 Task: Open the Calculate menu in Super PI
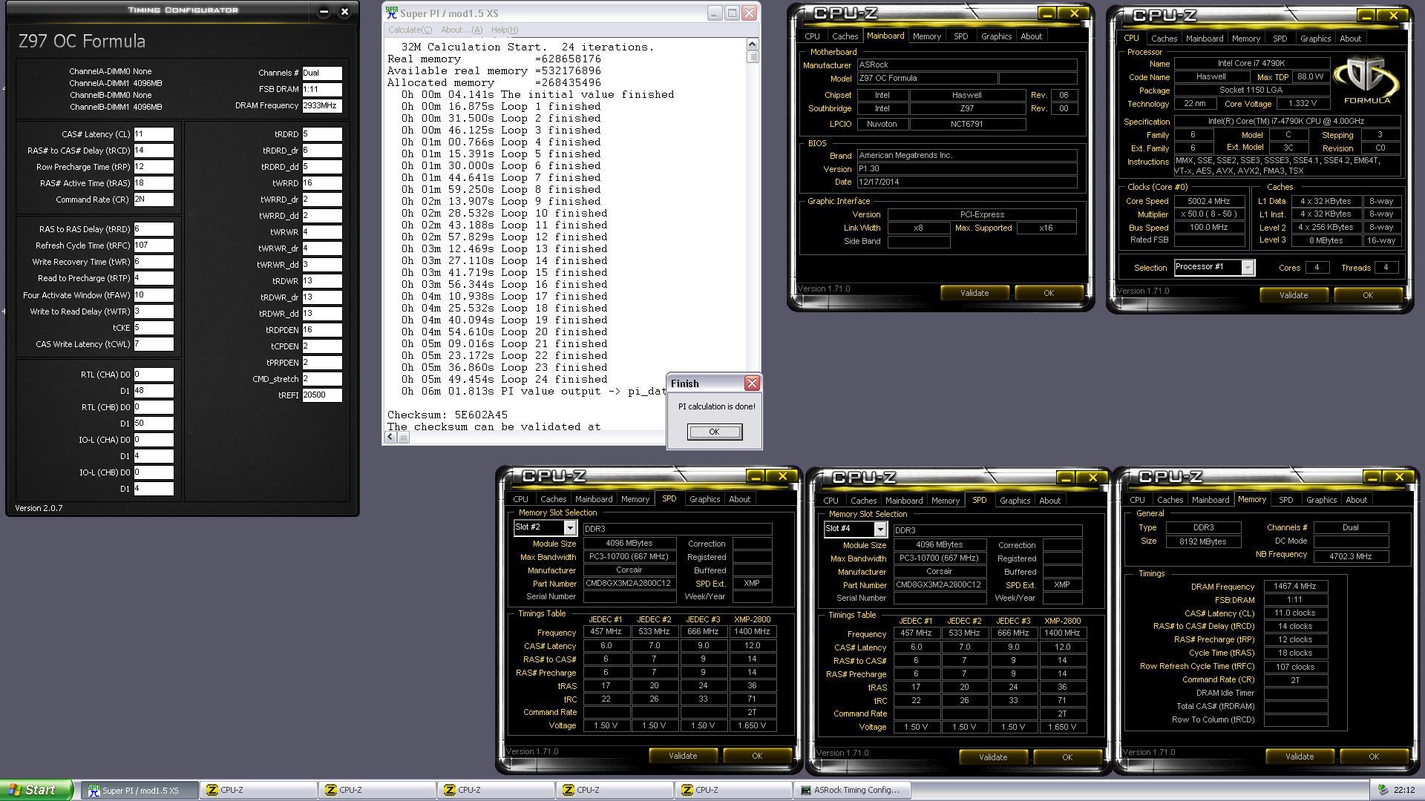(x=410, y=30)
